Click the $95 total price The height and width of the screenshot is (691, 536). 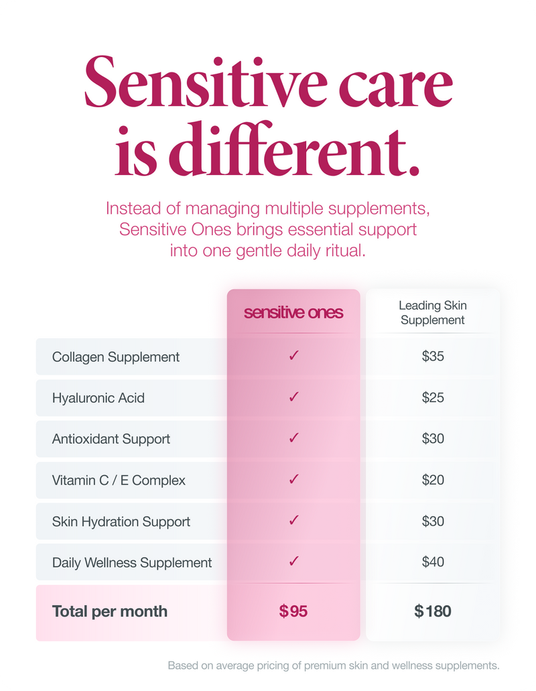(x=293, y=611)
